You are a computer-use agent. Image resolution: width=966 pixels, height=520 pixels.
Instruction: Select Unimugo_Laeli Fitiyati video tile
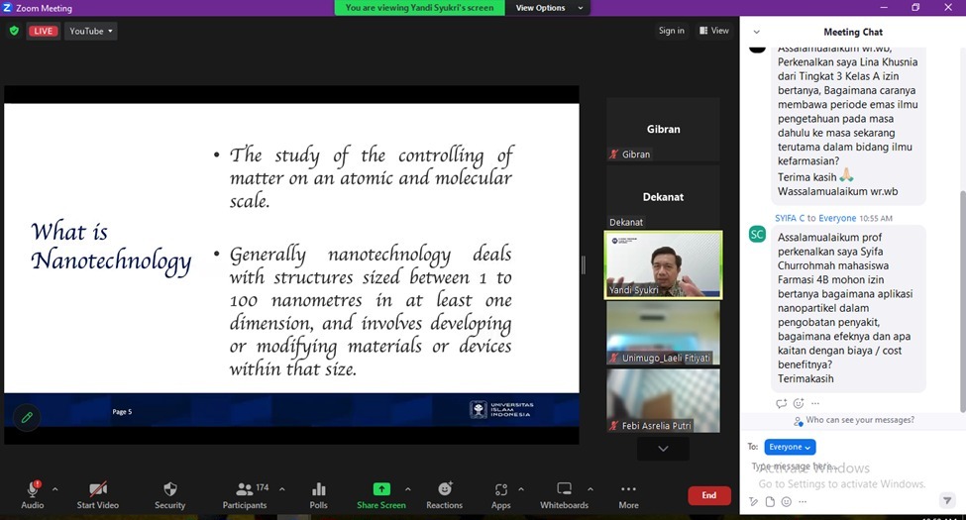point(663,333)
